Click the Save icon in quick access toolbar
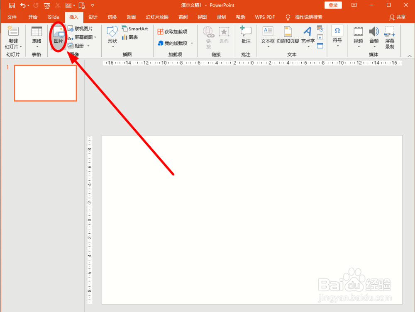The image size is (415, 312). tap(12, 5)
